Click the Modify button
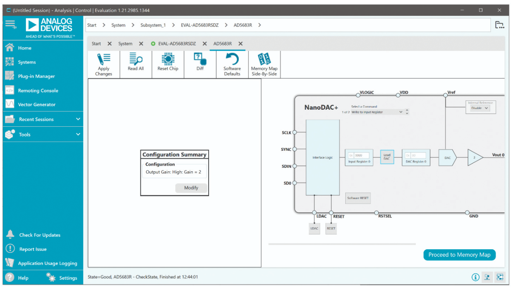The image size is (511, 288). pos(191,188)
